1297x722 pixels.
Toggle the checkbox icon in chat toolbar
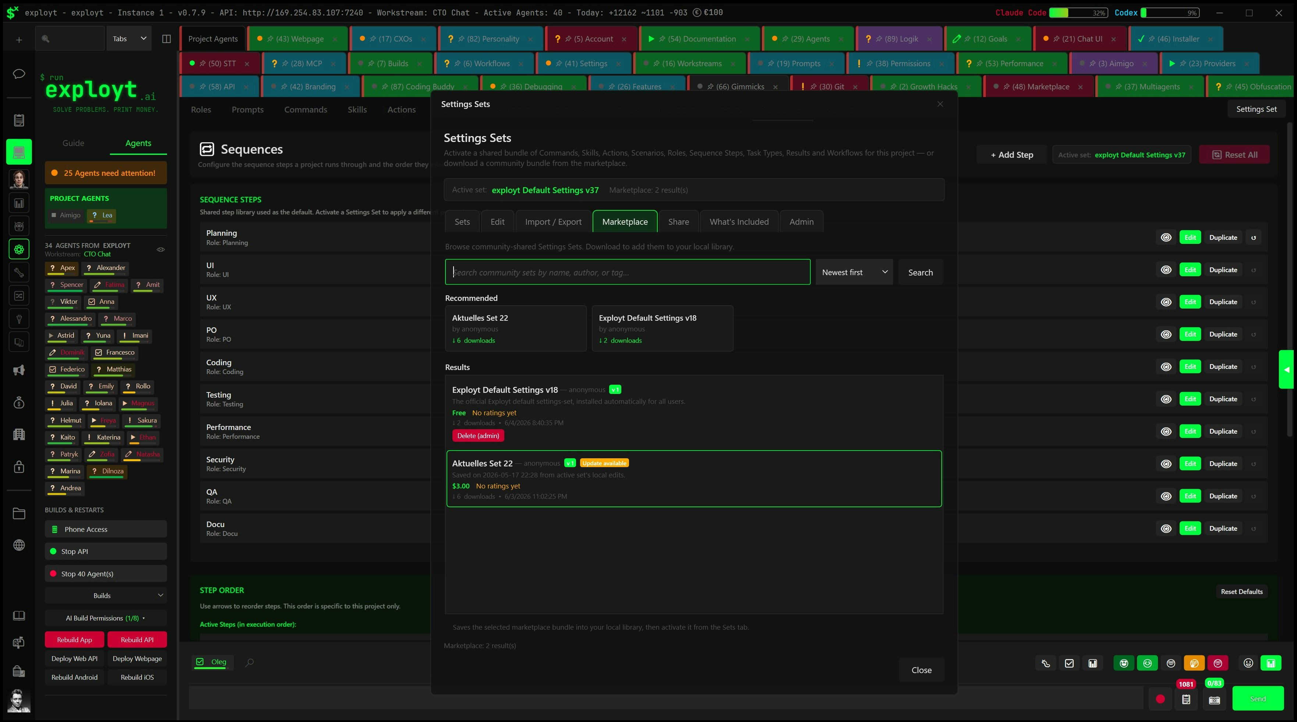pos(1069,663)
